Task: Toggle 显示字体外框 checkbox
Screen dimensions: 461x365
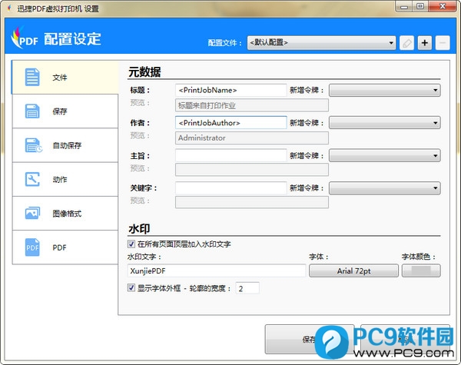Action: pos(131,287)
